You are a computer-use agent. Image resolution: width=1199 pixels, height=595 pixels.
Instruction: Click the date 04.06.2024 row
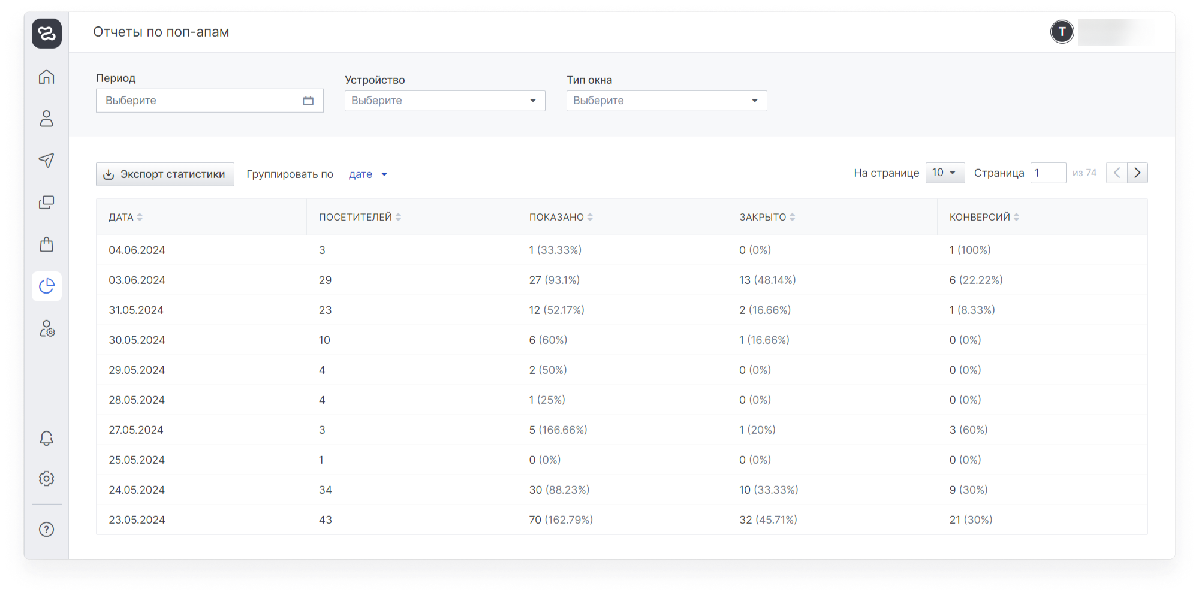pyautogui.click(x=622, y=250)
